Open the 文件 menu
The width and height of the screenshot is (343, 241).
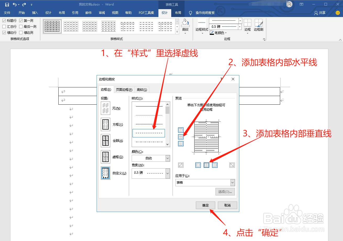click(x=7, y=13)
